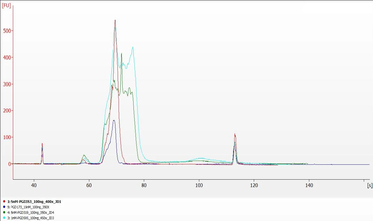Viewport: 373px width, 221px height.
Task: Click the 0 tick on FU axis
Action: (x=9, y=164)
